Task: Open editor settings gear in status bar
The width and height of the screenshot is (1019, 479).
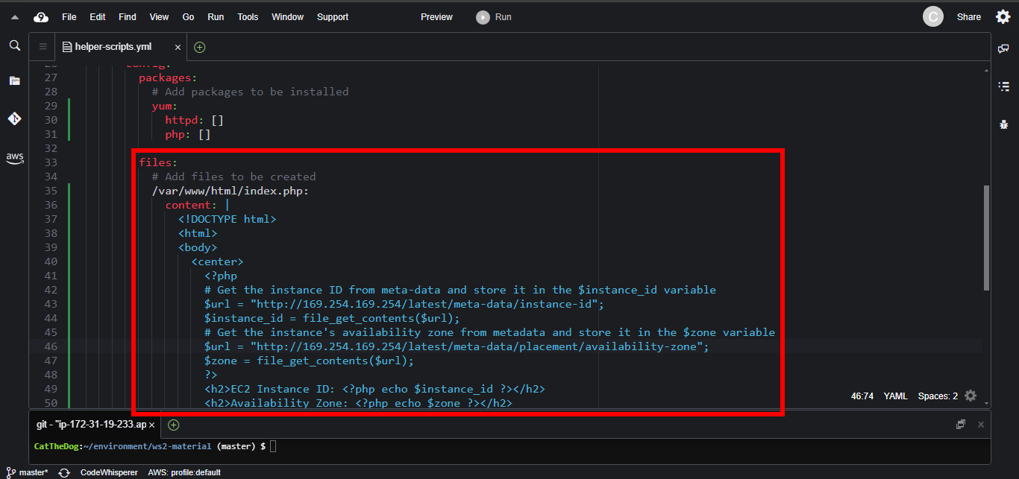Action: [x=970, y=396]
